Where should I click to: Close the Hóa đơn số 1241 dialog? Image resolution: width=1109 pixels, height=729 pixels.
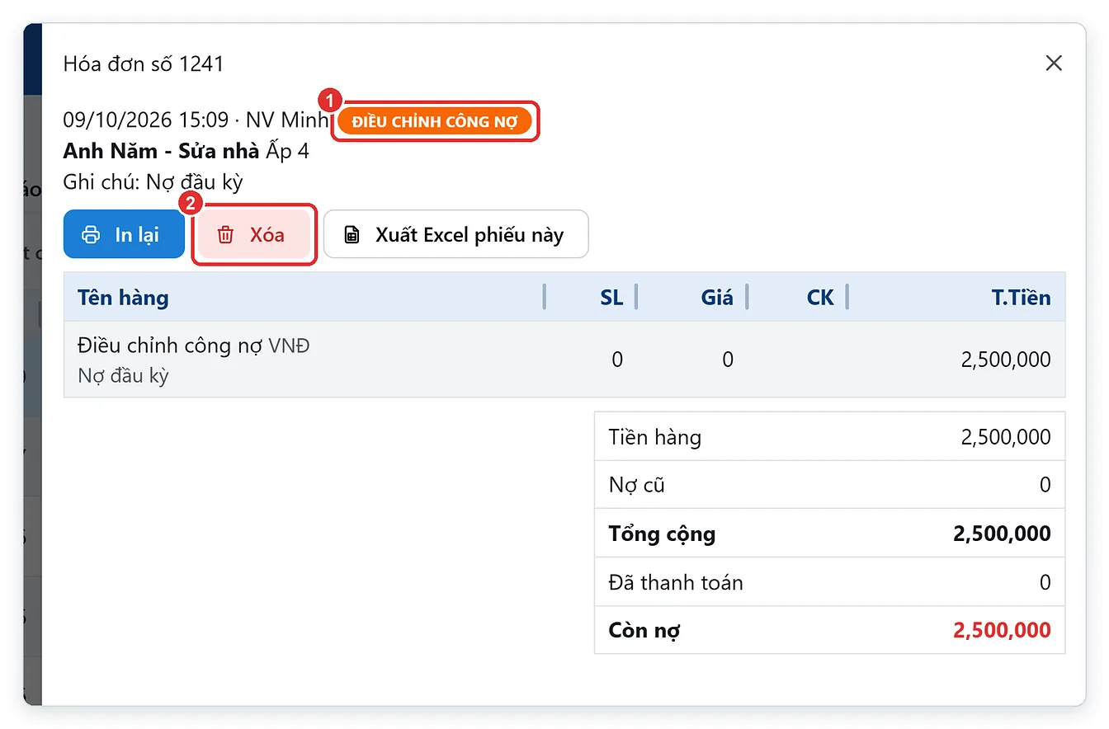[x=1054, y=63]
